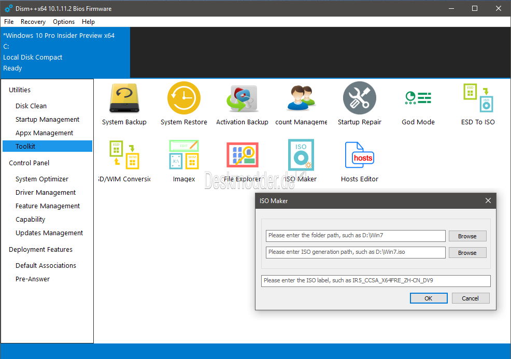Image resolution: width=511 pixels, height=359 pixels.
Task: Browse for the source folder path
Action: 467,236
